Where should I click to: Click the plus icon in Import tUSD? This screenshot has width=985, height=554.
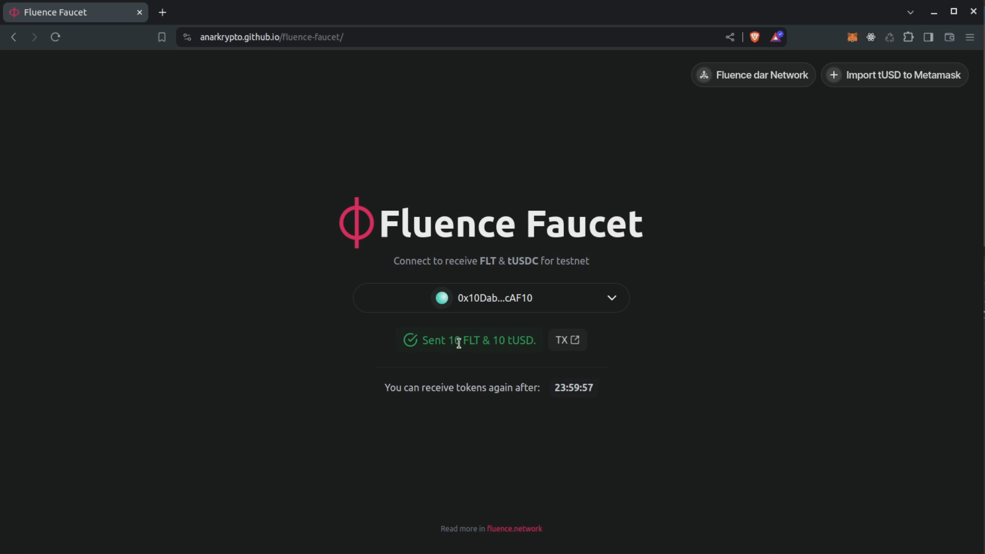(x=834, y=75)
